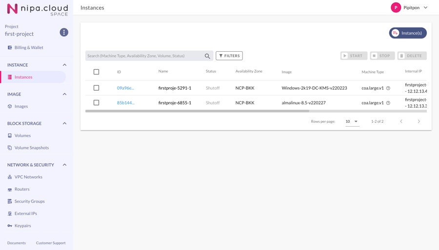The height and width of the screenshot is (250, 439).
Task: Click the Nipa Cloud Space logo
Action: click(37, 9)
